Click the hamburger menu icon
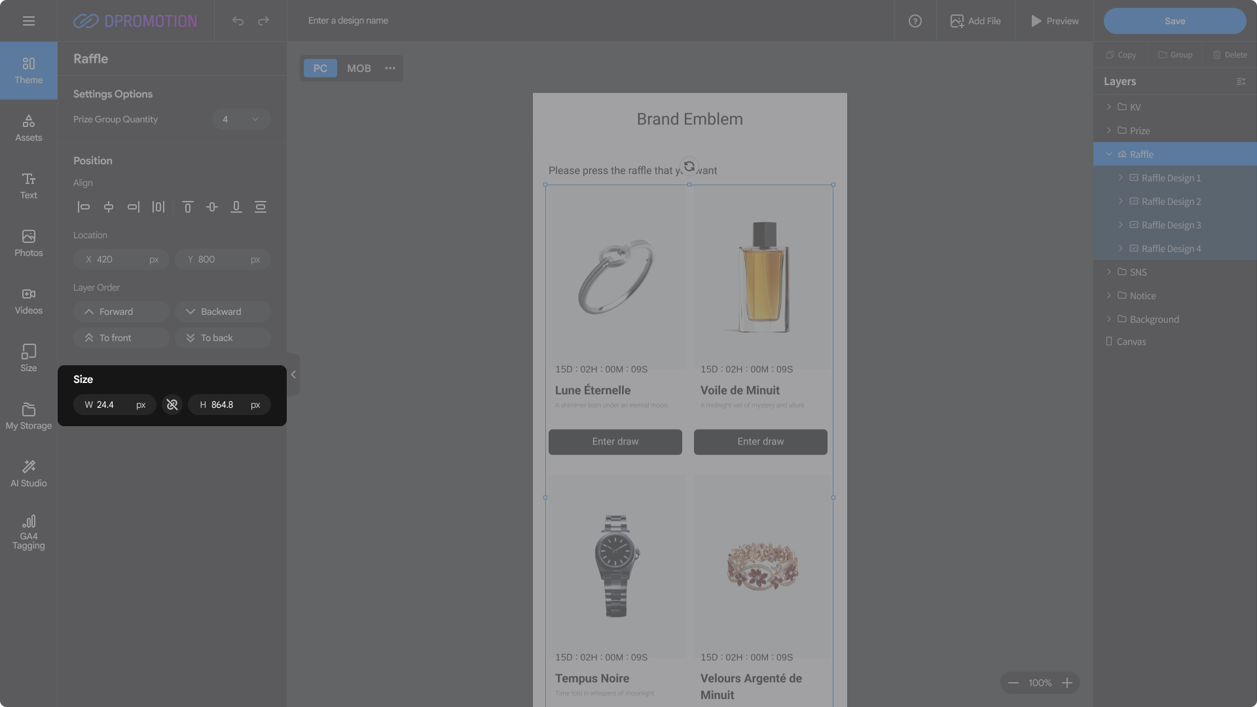 coord(28,21)
